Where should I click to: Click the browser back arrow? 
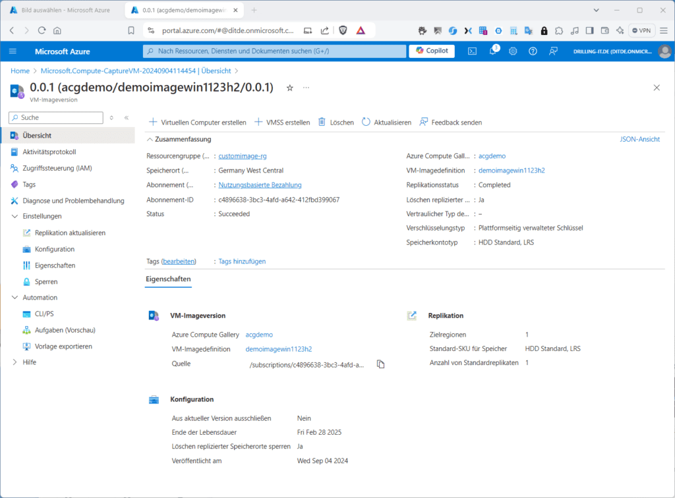pos(12,30)
